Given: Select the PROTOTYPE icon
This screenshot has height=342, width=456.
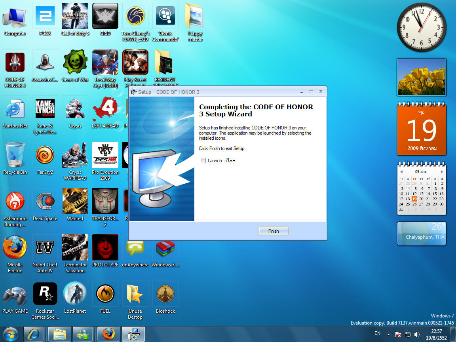Looking at the screenshot, I should (105, 251).
